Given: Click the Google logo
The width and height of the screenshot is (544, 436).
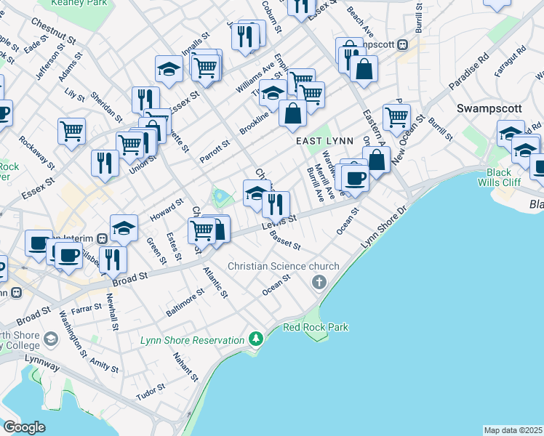Looking at the screenshot, I should (24, 427).
